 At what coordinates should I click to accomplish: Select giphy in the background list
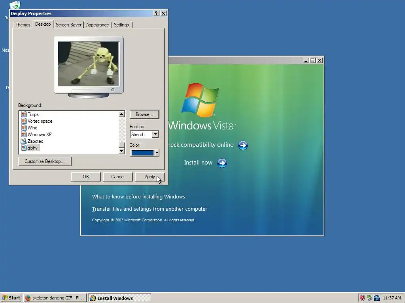point(32,148)
